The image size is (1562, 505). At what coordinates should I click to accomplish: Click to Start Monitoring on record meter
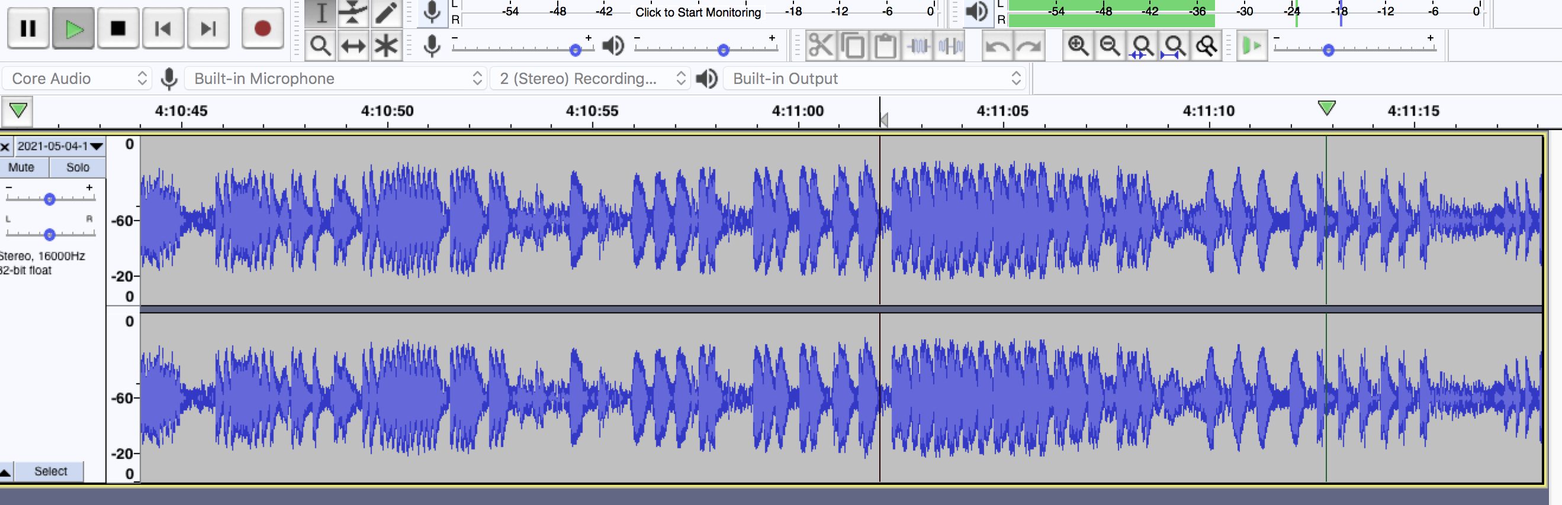pos(698,12)
